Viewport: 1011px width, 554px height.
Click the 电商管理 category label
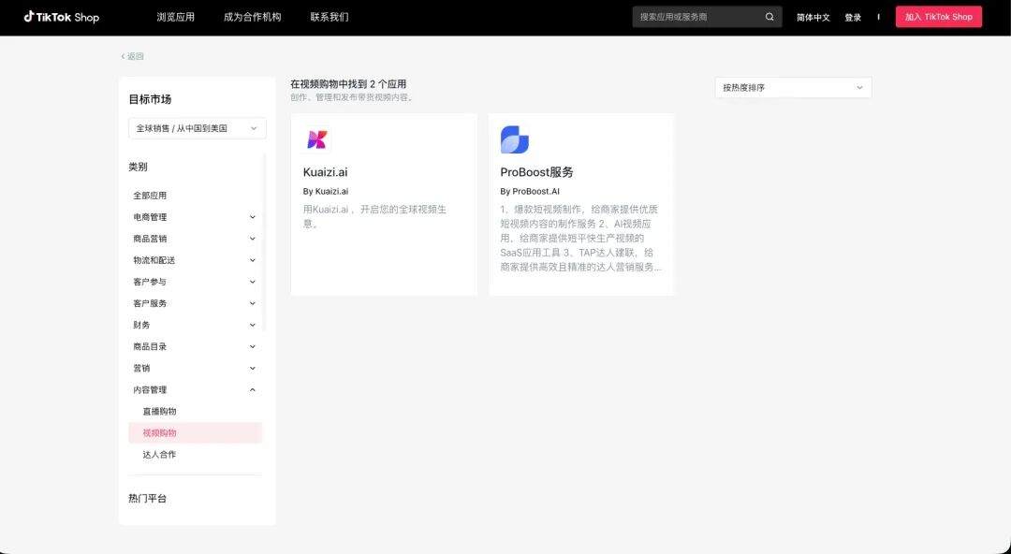150,217
